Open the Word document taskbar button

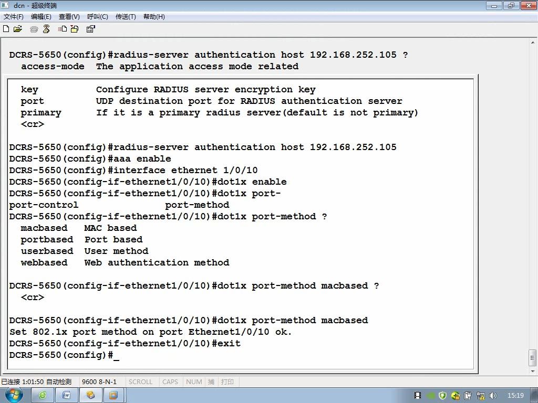coord(66,396)
